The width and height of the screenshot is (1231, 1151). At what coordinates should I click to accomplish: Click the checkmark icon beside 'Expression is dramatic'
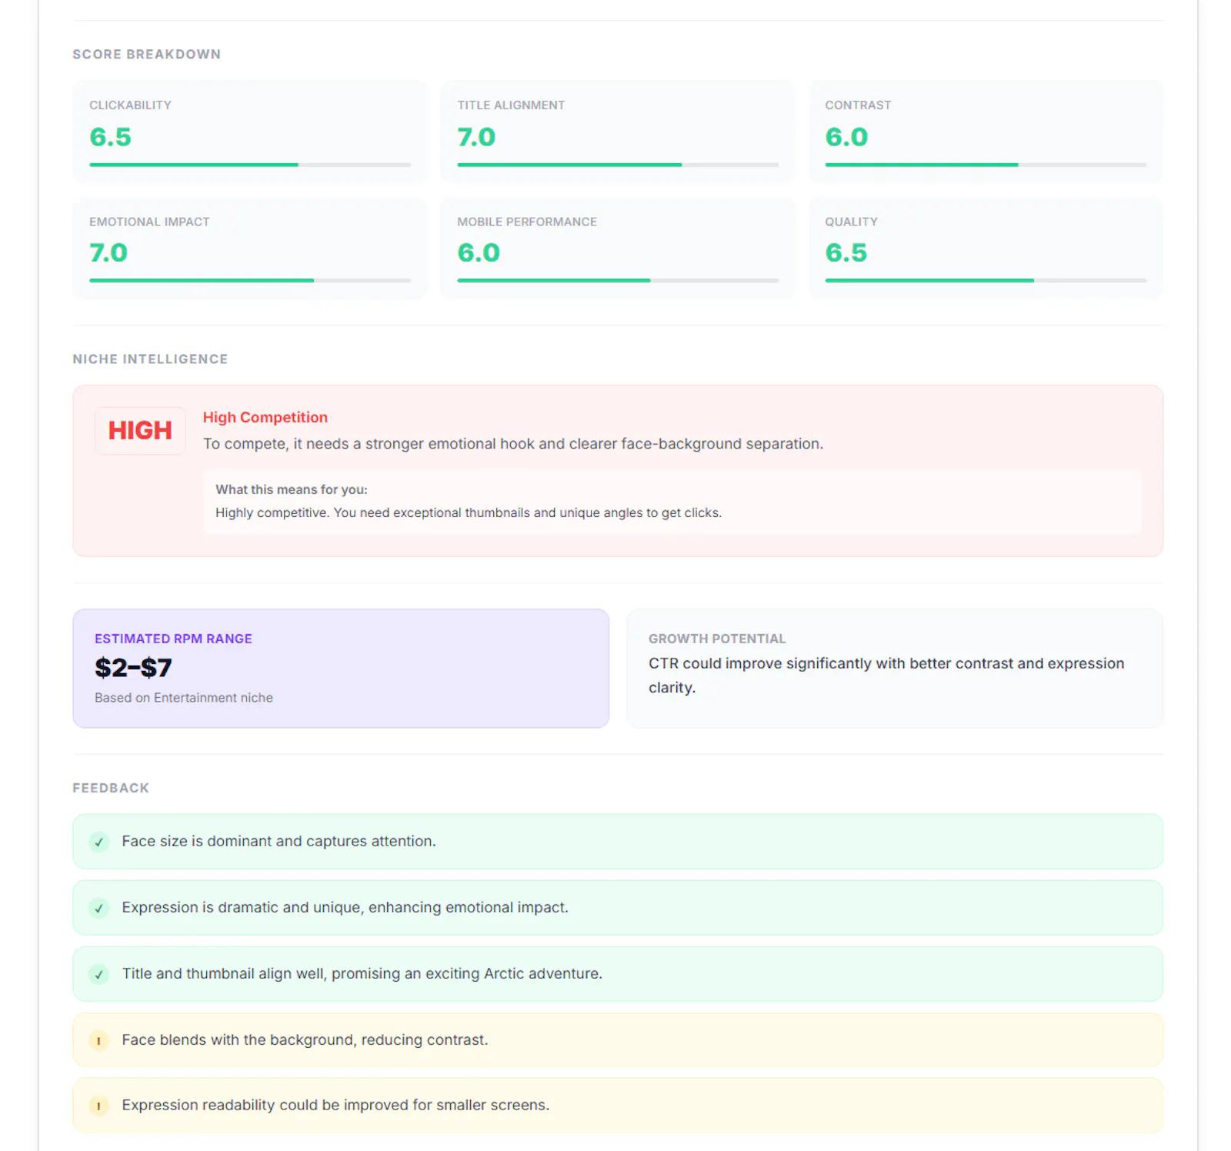click(98, 908)
